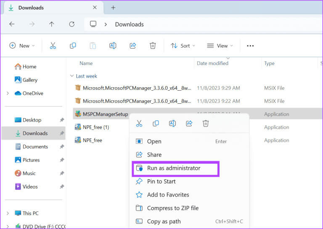Viewport: 323px width, 229px height.
Task: Click the Rename icon in the toolbar
Action: (x=113, y=46)
